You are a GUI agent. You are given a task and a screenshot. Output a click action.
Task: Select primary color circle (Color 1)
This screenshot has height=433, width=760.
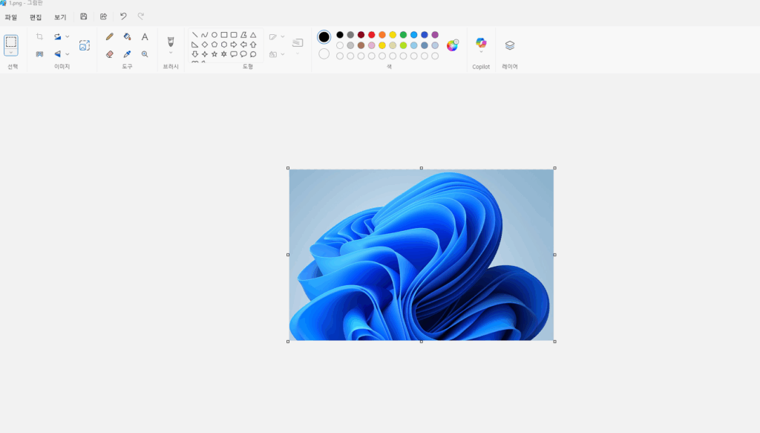point(324,37)
